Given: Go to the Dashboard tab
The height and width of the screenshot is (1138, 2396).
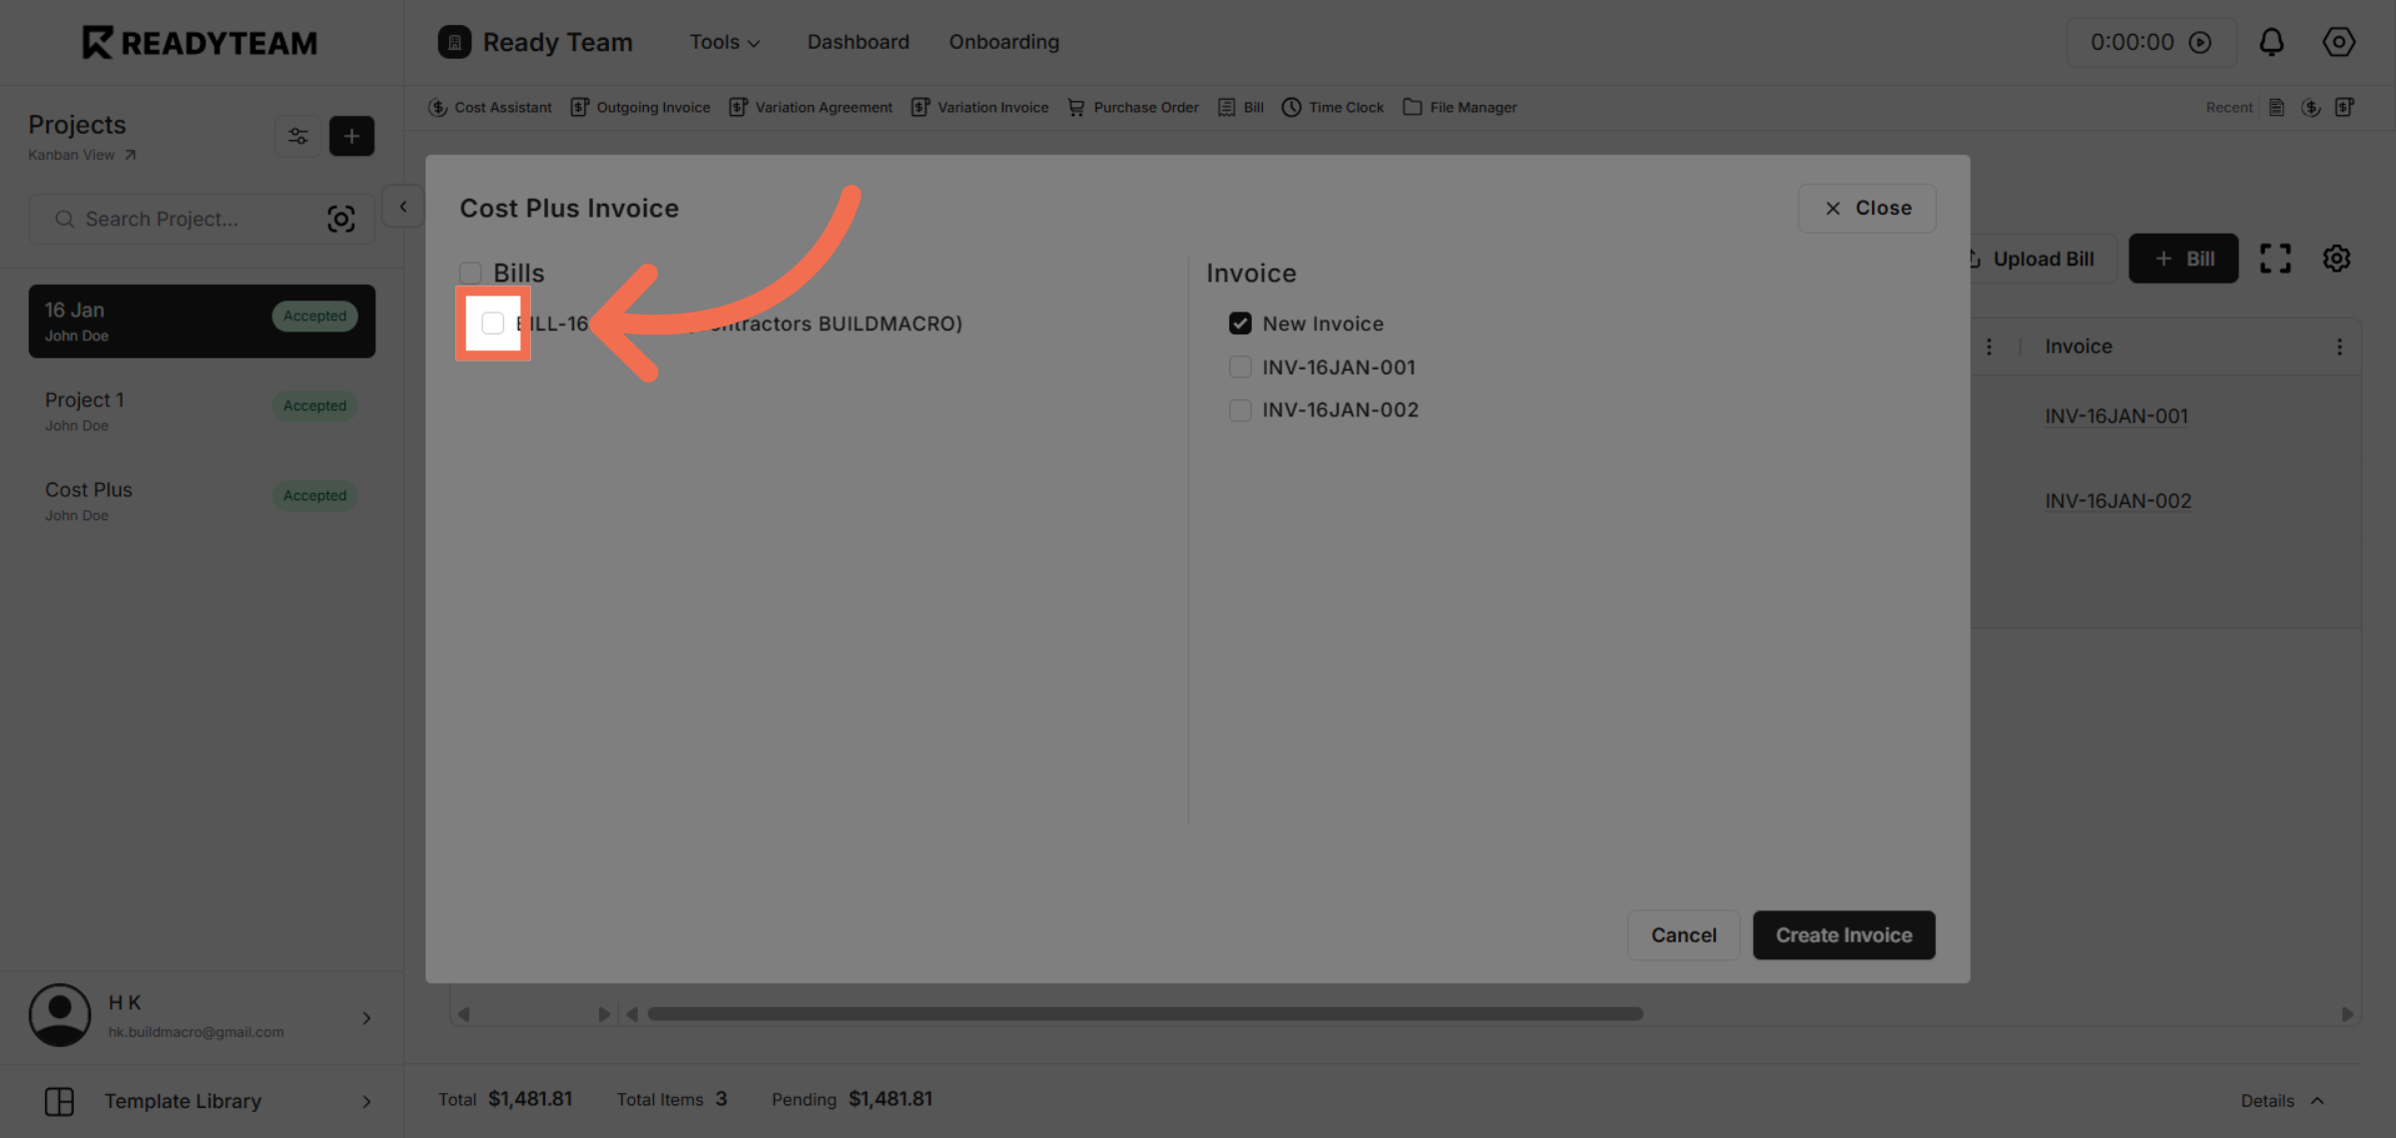Looking at the screenshot, I should coord(858,42).
